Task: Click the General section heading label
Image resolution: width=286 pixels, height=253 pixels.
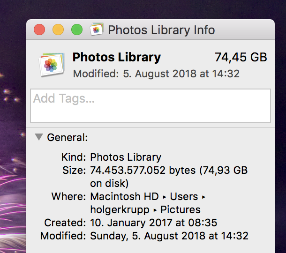Action: (68, 137)
